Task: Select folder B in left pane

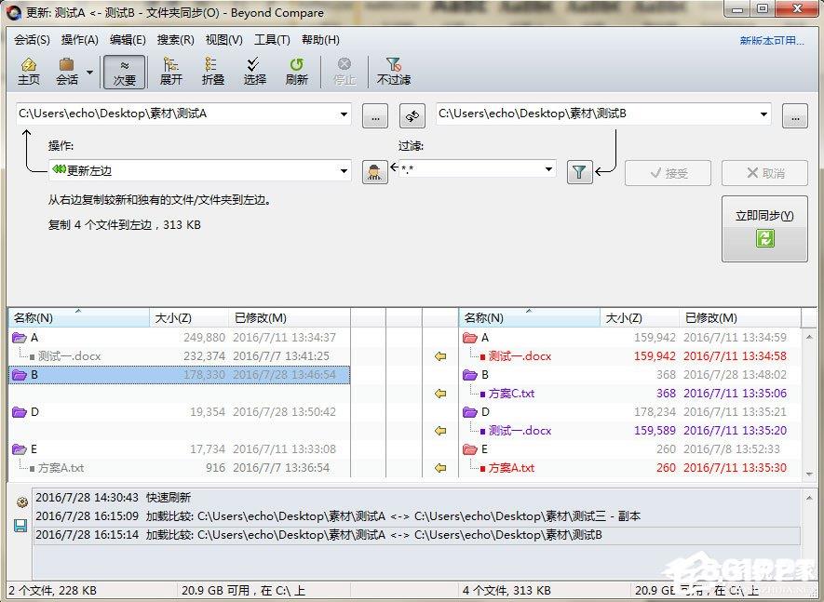Action: (179, 375)
